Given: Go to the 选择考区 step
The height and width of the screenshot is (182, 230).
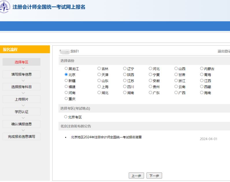Looking at the screenshot, I should coord(21,62).
